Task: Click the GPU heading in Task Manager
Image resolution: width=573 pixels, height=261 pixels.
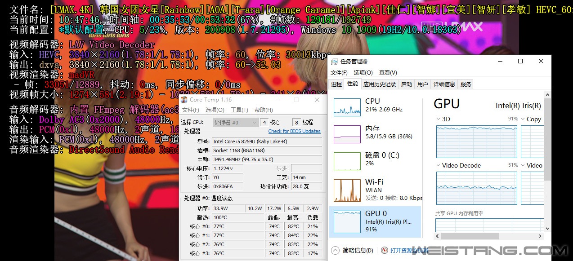Action: (447, 104)
